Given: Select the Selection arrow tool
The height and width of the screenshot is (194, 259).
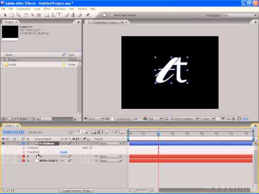Looking at the screenshot, I should tap(5, 15).
